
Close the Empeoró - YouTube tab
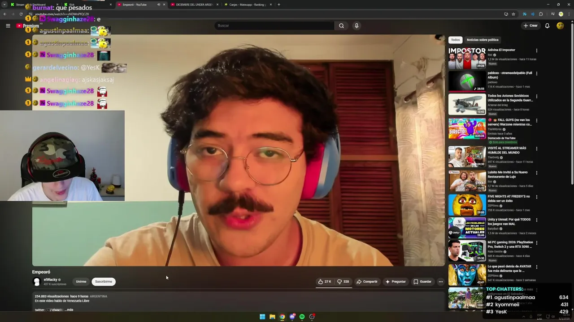coord(164,4)
